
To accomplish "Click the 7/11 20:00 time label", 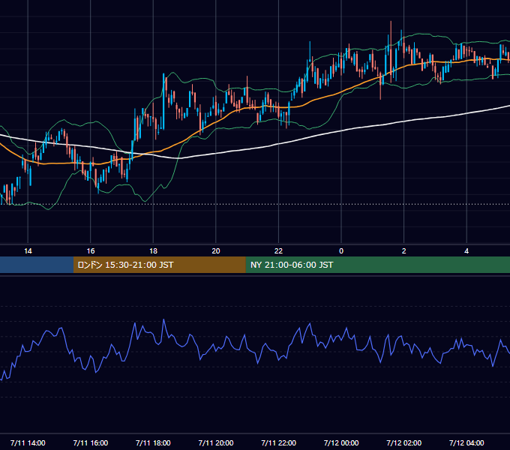I will tap(216, 442).
